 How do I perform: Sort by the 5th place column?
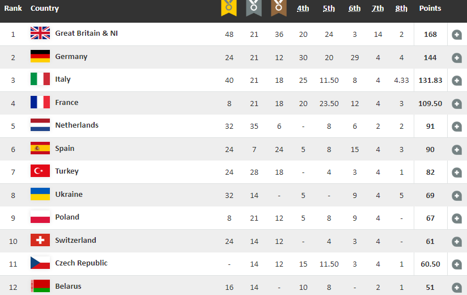click(329, 9)
